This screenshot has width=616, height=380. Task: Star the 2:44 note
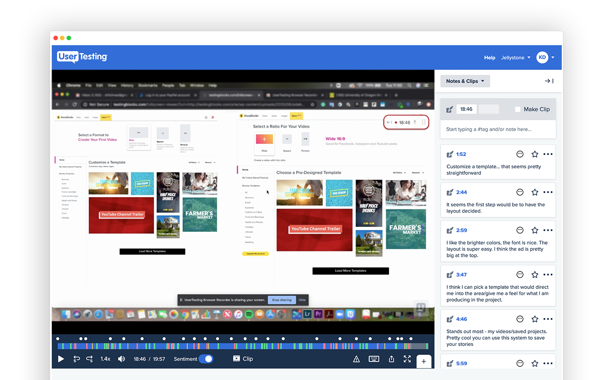pyautogui.click(x=535, y=192)
